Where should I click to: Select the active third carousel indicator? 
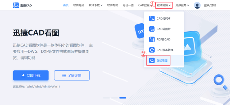click(x=123, y=98)
